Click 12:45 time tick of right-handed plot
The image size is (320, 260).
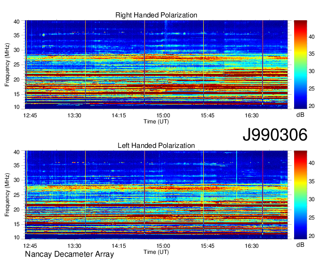[30, 115]
